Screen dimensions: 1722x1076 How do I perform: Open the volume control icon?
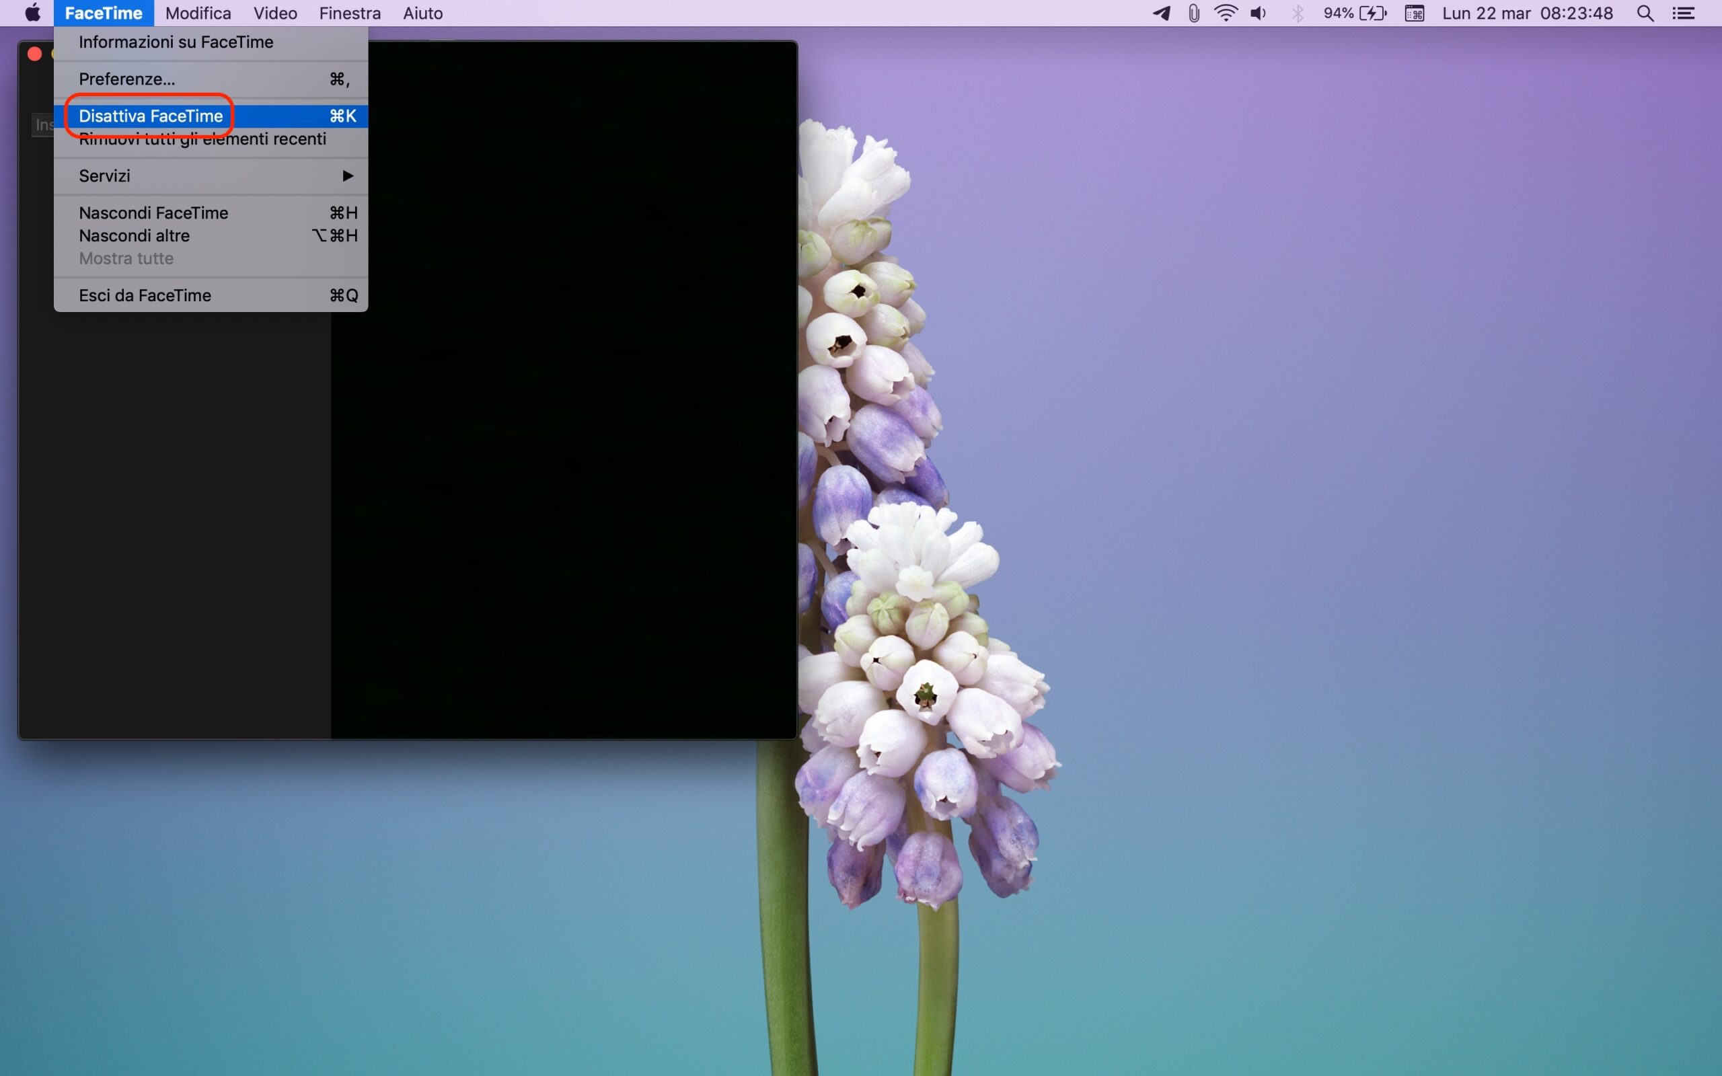click(1258, 13)
